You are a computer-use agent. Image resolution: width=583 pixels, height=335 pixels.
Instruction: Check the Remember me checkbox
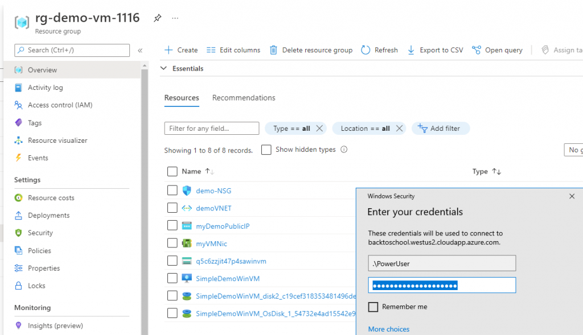click(x=373, y=307)
